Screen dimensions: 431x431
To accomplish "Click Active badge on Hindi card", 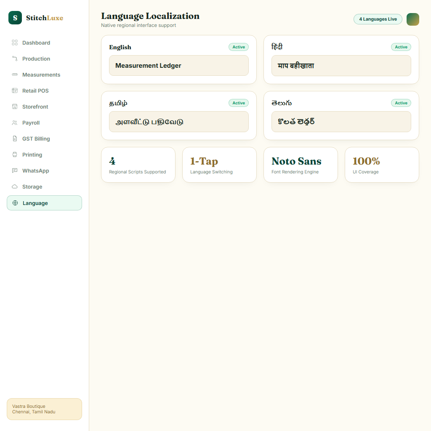I will coord(401,47).
